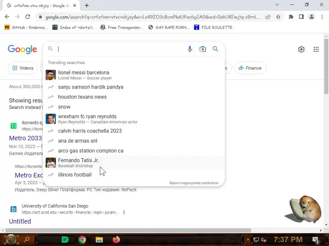Open File Explorer from taskbar
The width and height of the screenshot is (329, 246).
99,240
